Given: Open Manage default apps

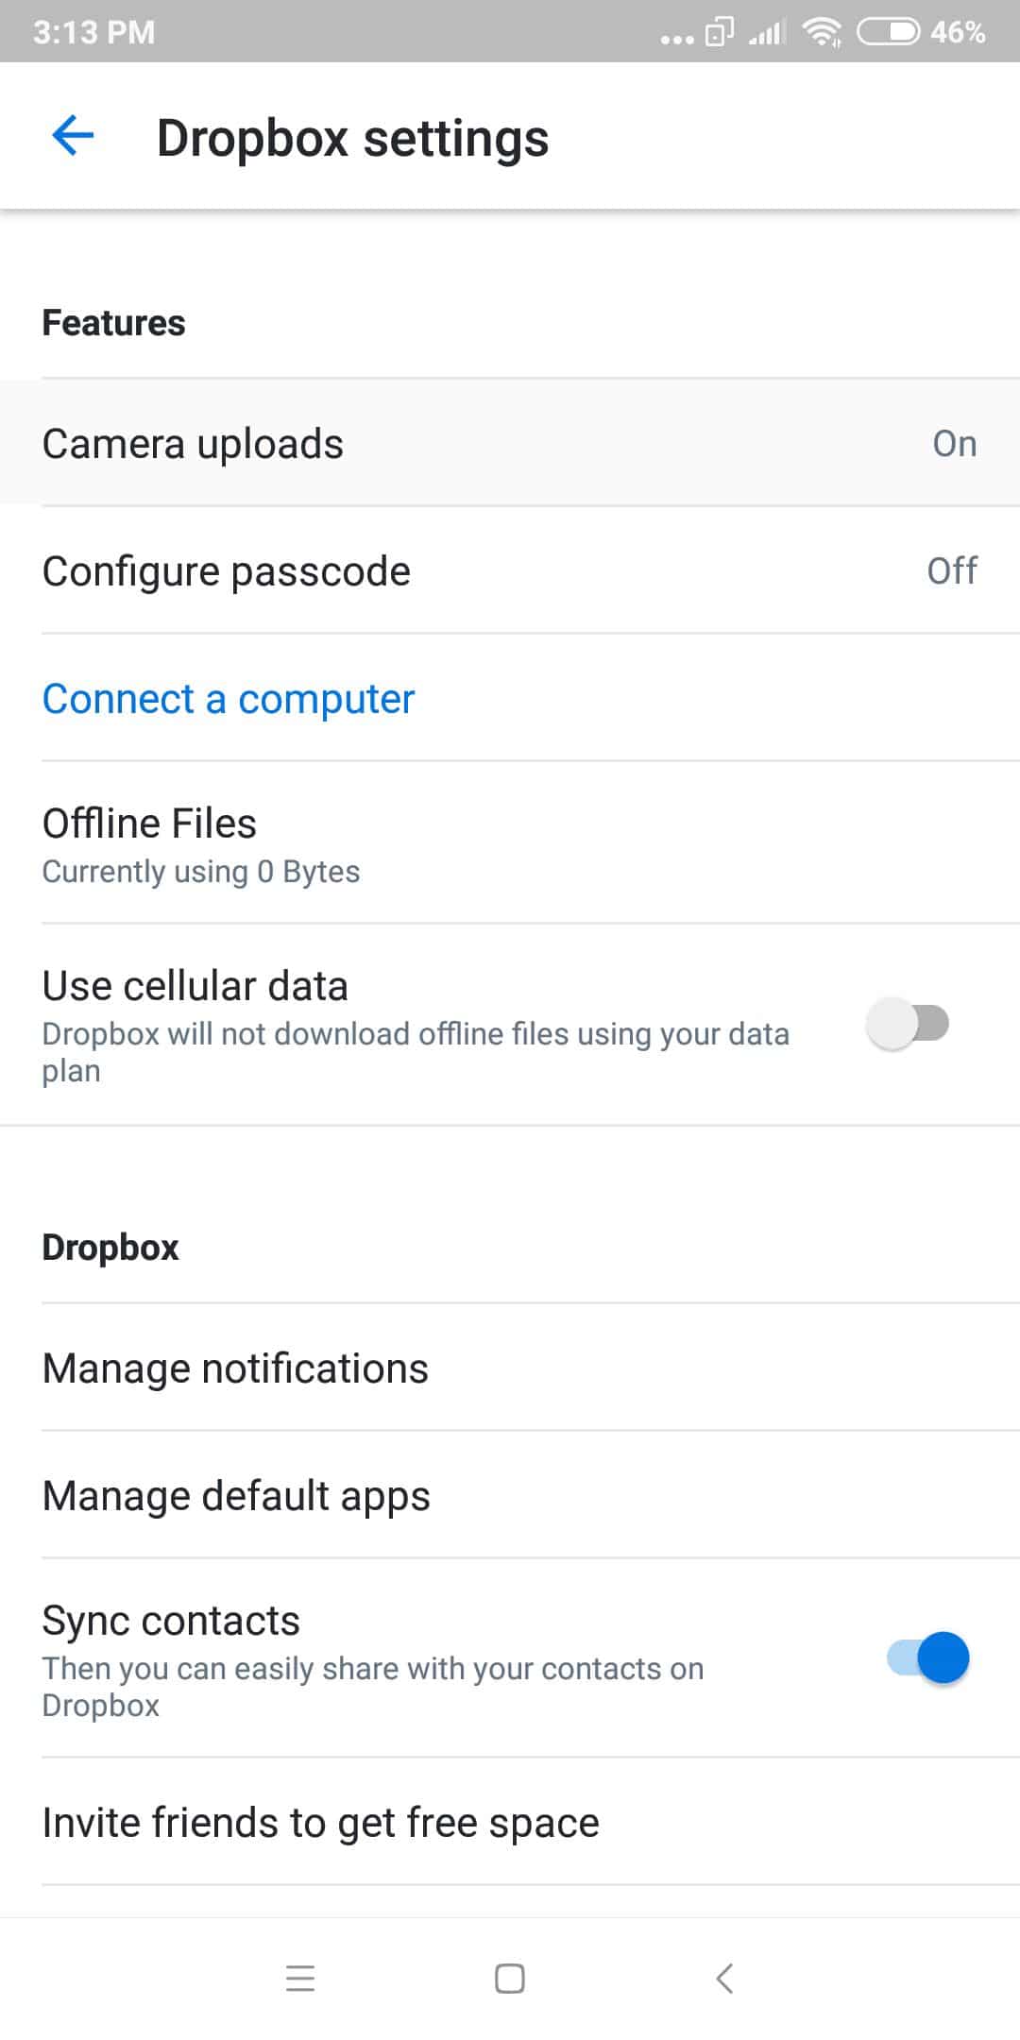Looking at the screenshot, I should [x=510, y=1495].
